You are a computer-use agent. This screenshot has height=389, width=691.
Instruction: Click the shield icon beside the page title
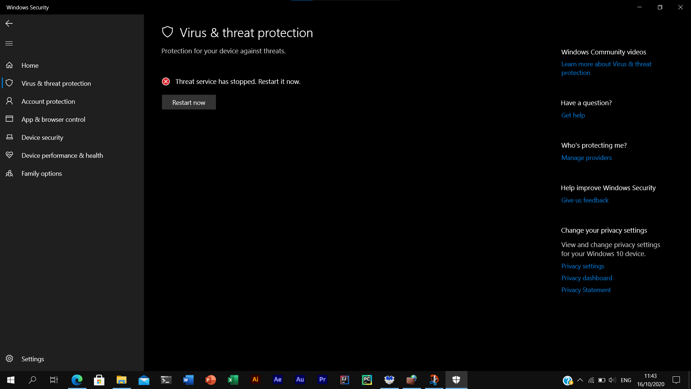pyautogui.click(x=167, y=32)
